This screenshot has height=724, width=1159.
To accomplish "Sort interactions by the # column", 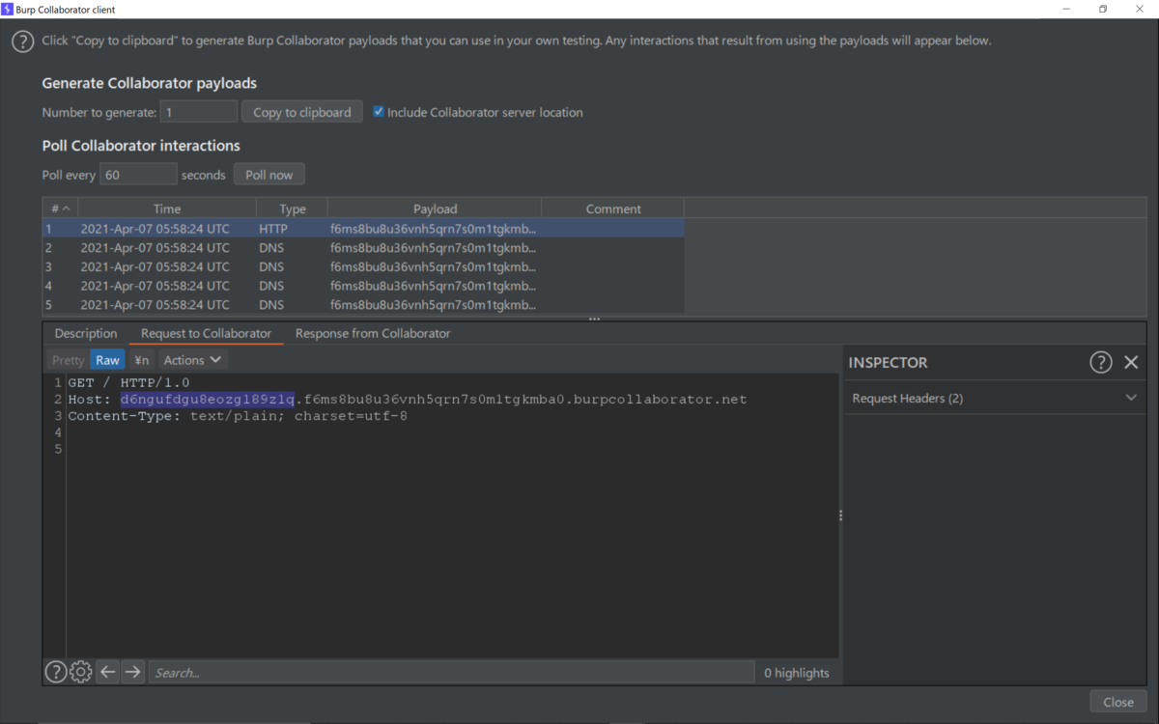I will [60, 209].
